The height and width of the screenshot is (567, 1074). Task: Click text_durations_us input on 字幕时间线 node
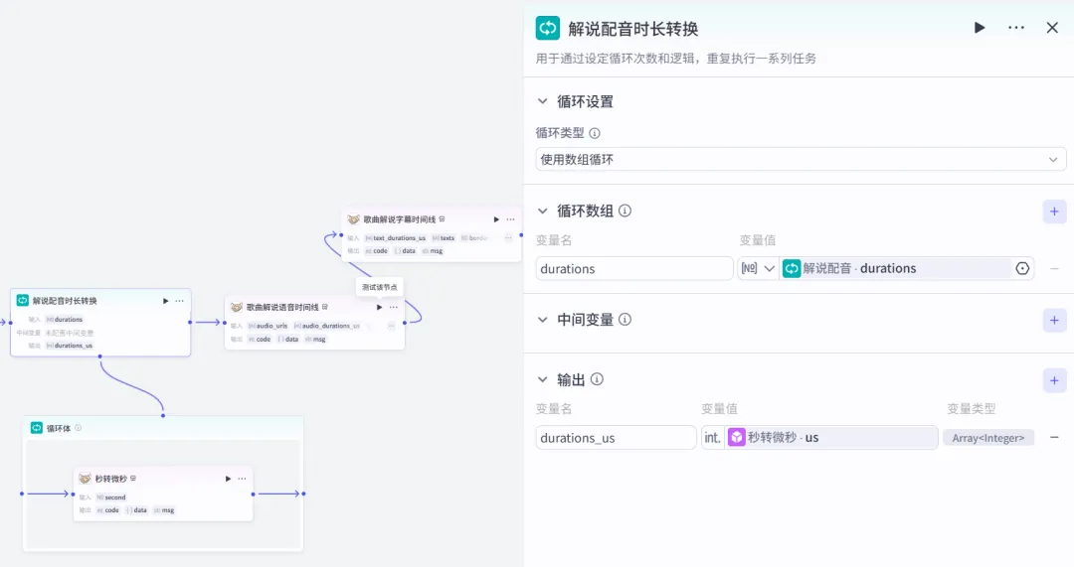[x=395, y=238]
